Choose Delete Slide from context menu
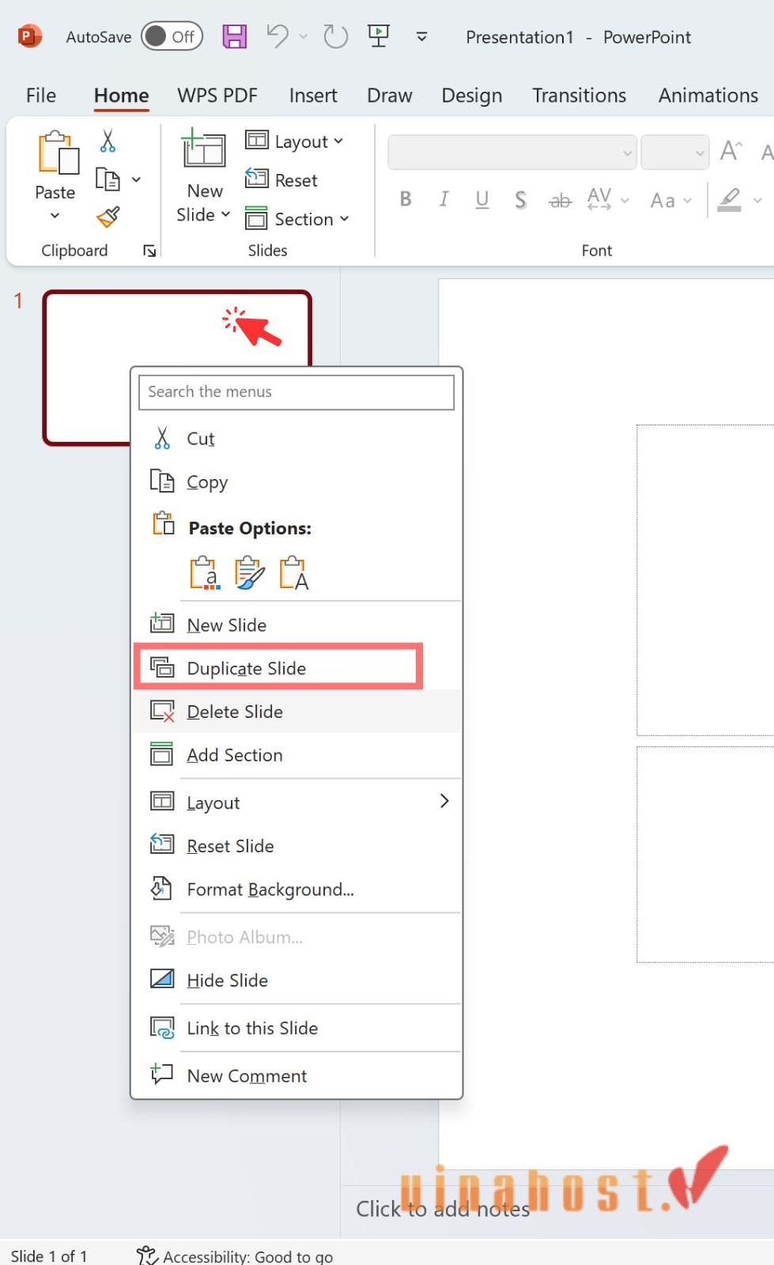The height and width of the screenshot is (1265, 774). pos(296,712)
